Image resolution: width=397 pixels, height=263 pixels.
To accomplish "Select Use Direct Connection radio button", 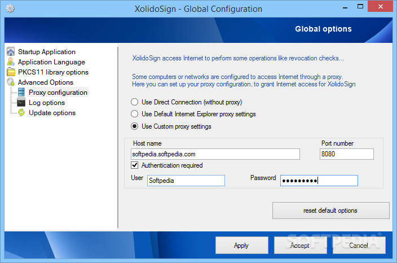I will [134, 102].
